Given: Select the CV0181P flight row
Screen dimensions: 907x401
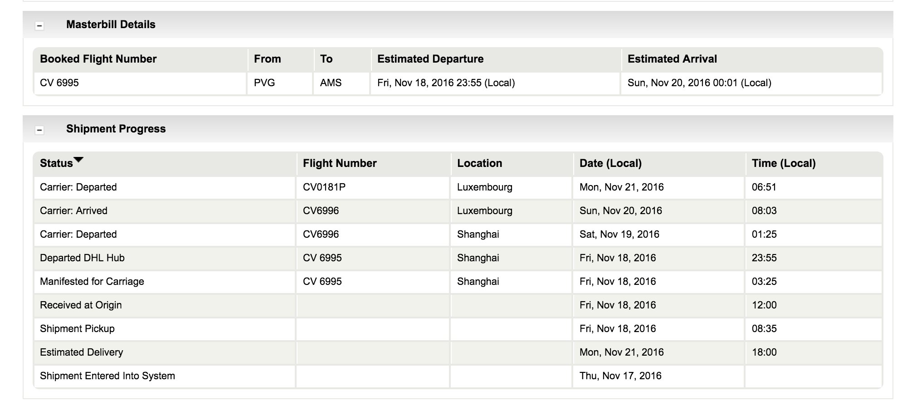Looking at the screenshot, I should tap(458, 187).
